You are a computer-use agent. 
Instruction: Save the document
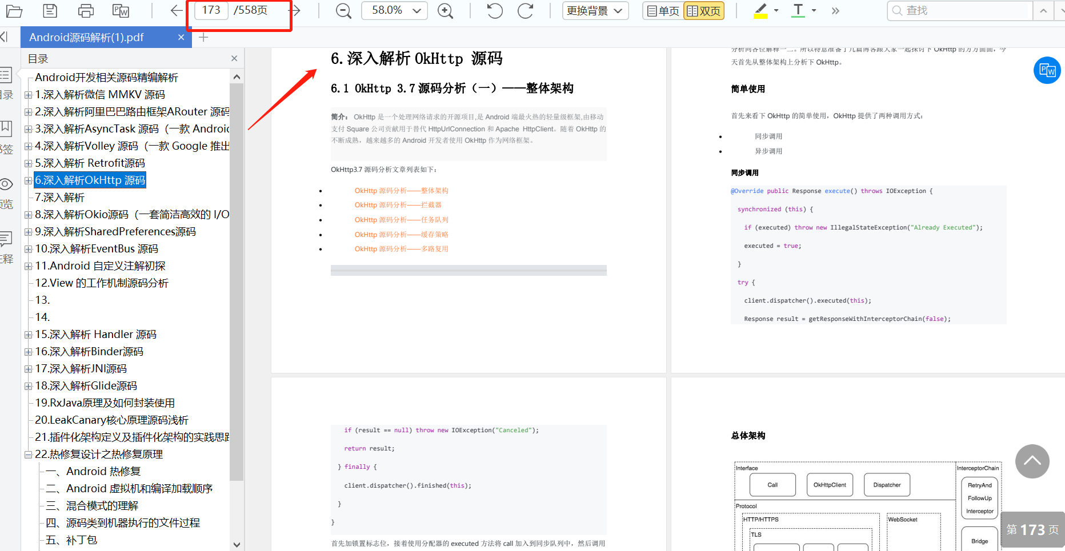[50, 10]
